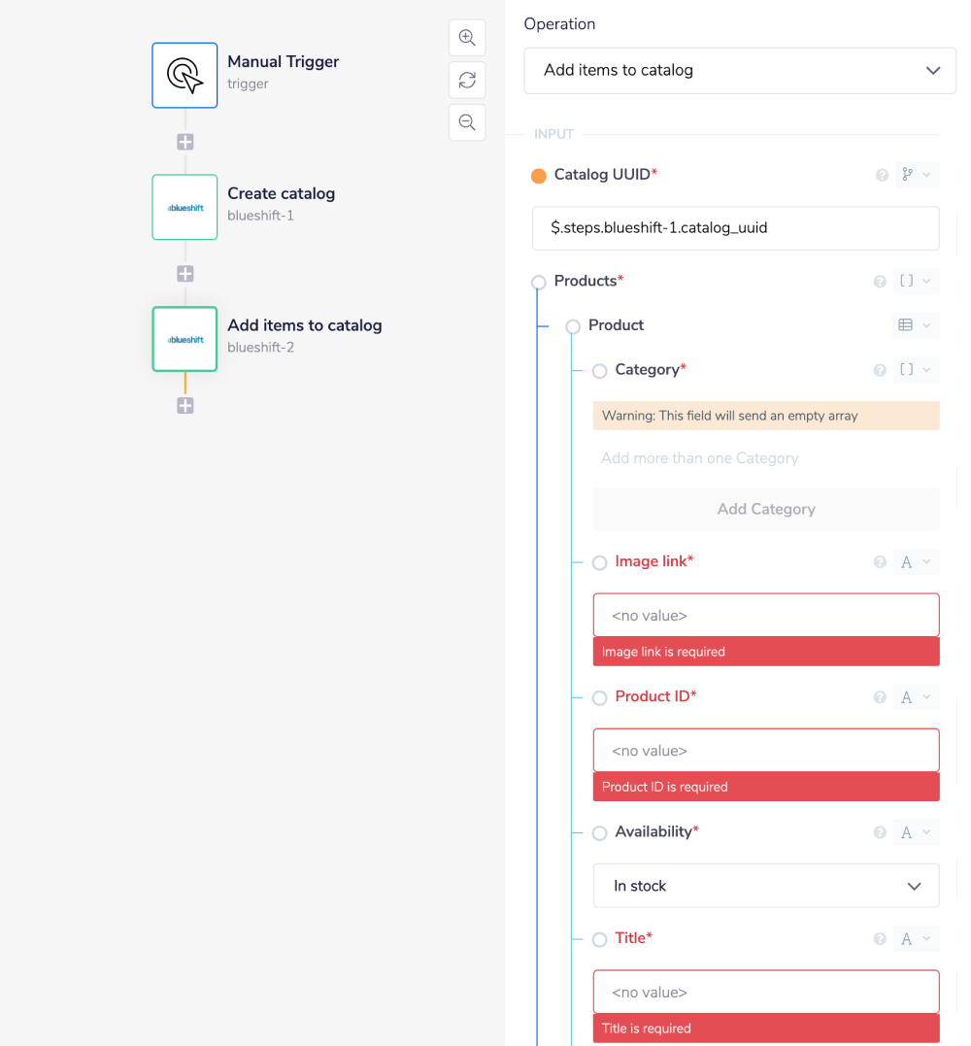Open Products array type selector

[x=915, y=282]
